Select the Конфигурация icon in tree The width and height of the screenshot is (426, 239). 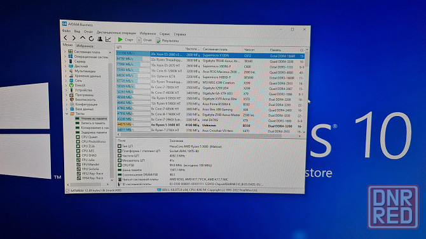click(x=72, y=104)
